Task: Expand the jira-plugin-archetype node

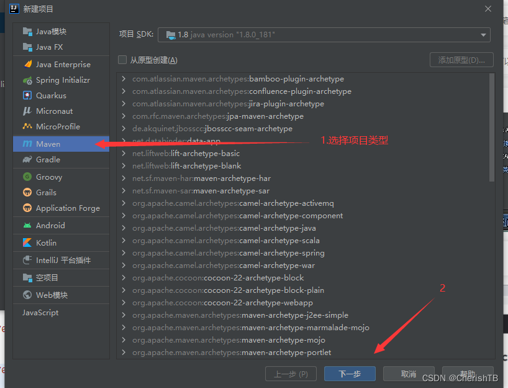Action: [x=124, y=103]
